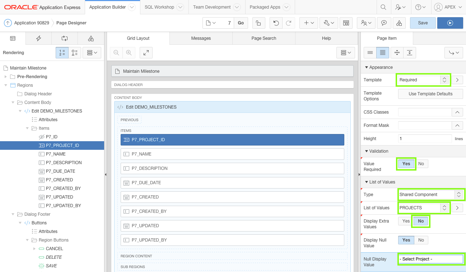
Task: Click Expand All property groups icon
Action: (x=409, y=53)
